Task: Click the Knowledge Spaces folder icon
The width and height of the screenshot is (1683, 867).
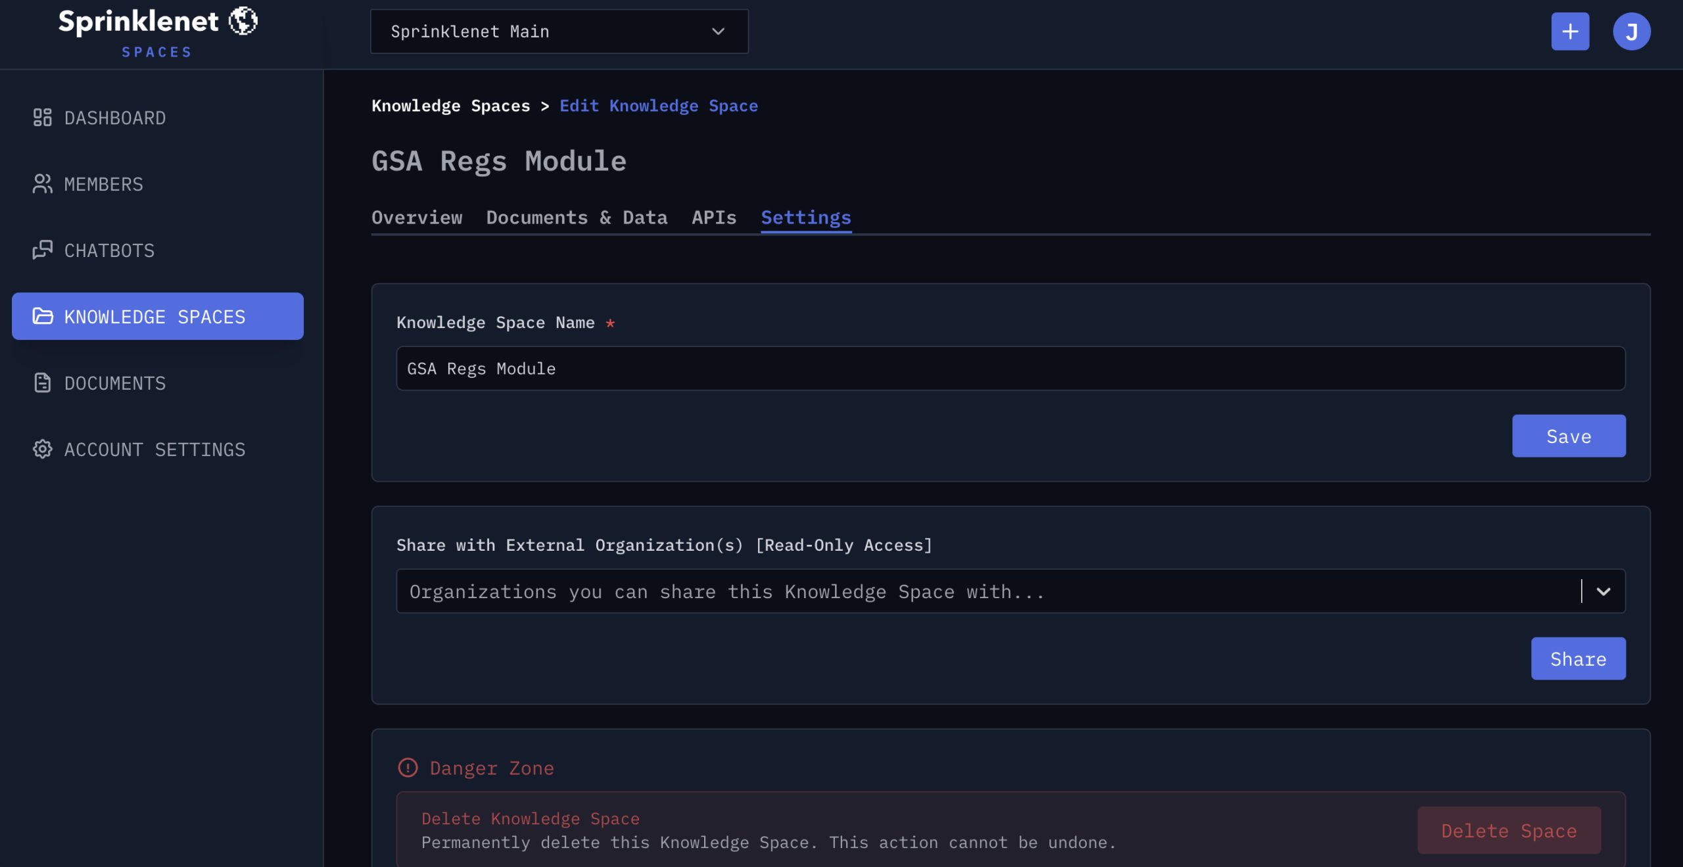Action: click(x=42, y=316)
